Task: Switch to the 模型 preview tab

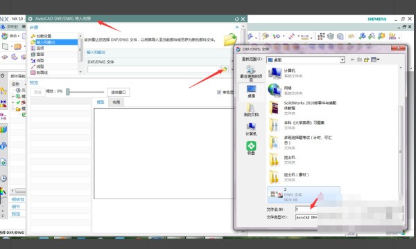Action: 101,102
